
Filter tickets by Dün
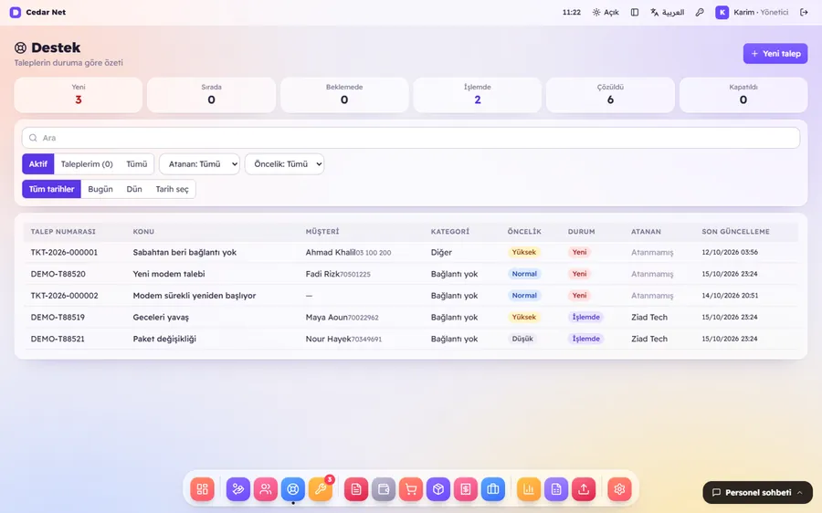click(x=134, y=189)
